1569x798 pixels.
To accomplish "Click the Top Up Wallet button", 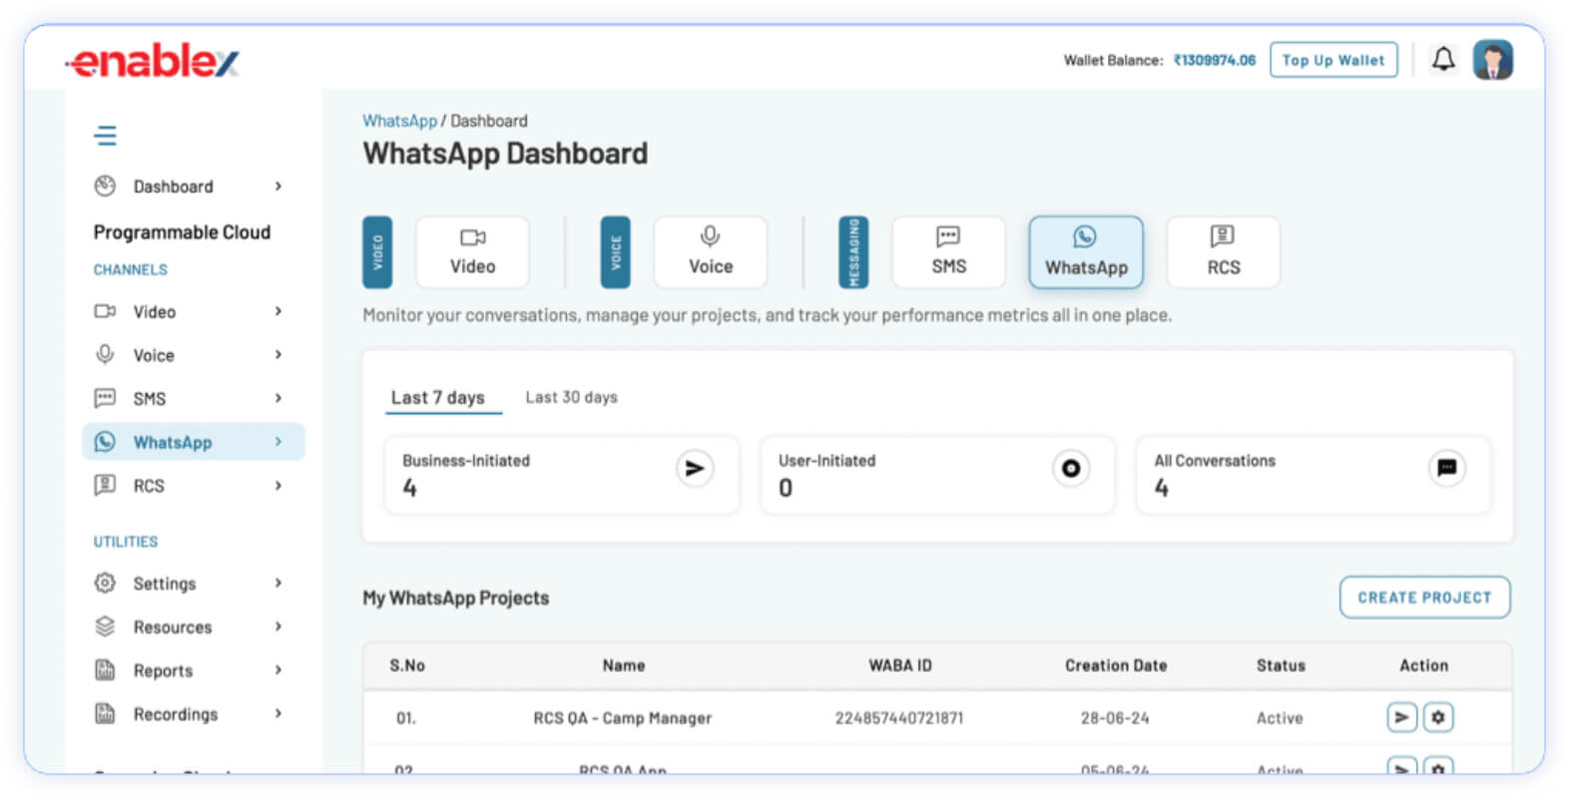I will [x=1333, y=60].
